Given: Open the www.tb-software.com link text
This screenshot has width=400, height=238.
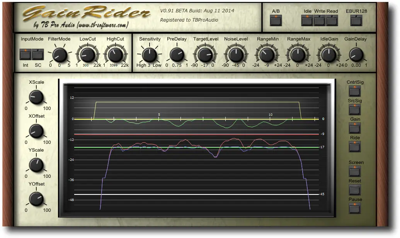Looking at the screenshot, I should coord(102,25).
